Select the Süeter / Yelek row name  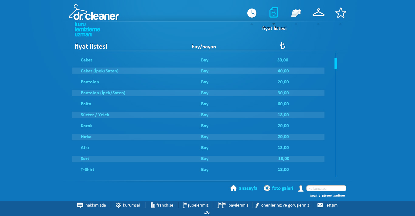pyautogui.click(x=95, y=115)
